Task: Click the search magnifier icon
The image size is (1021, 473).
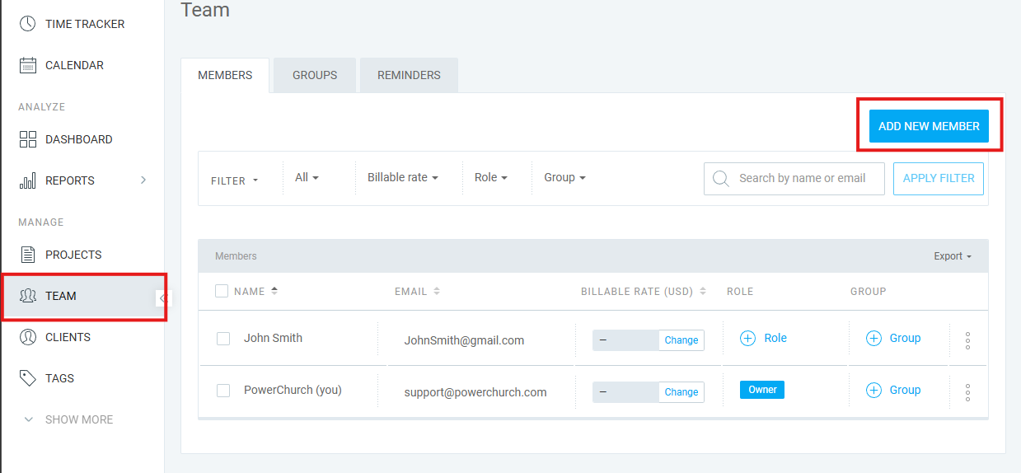Action: coord(721,179)
